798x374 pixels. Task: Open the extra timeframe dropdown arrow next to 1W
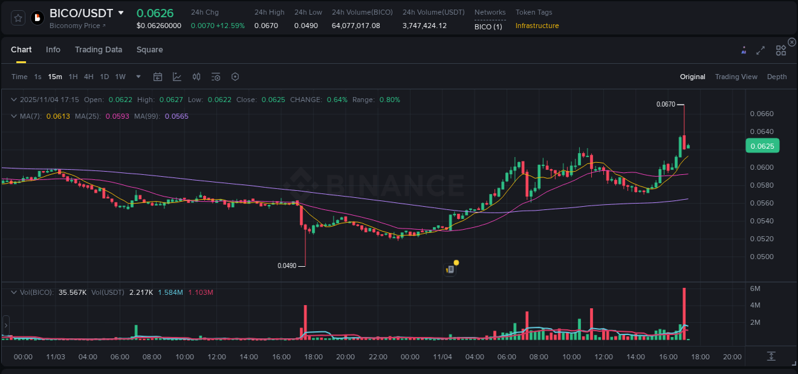pyautogui.click(x=137, y=77)
